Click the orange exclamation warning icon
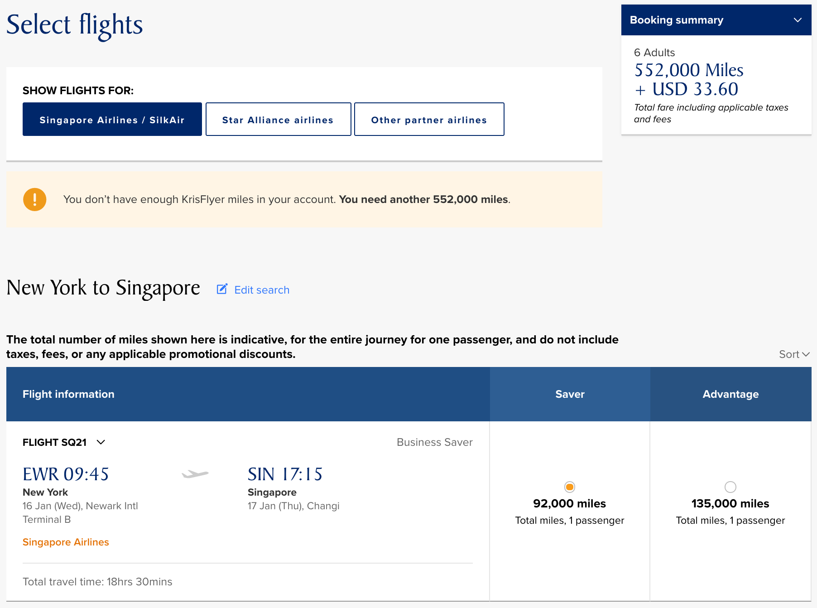The image size is (817, 608). click(35, 199)
